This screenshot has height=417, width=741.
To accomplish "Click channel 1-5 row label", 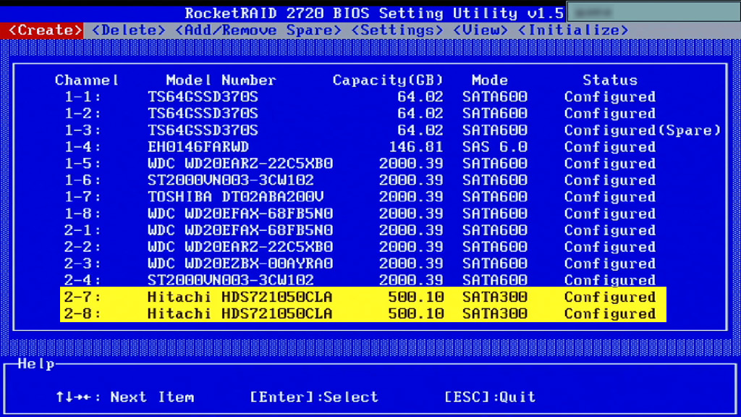I will (82, 164).
